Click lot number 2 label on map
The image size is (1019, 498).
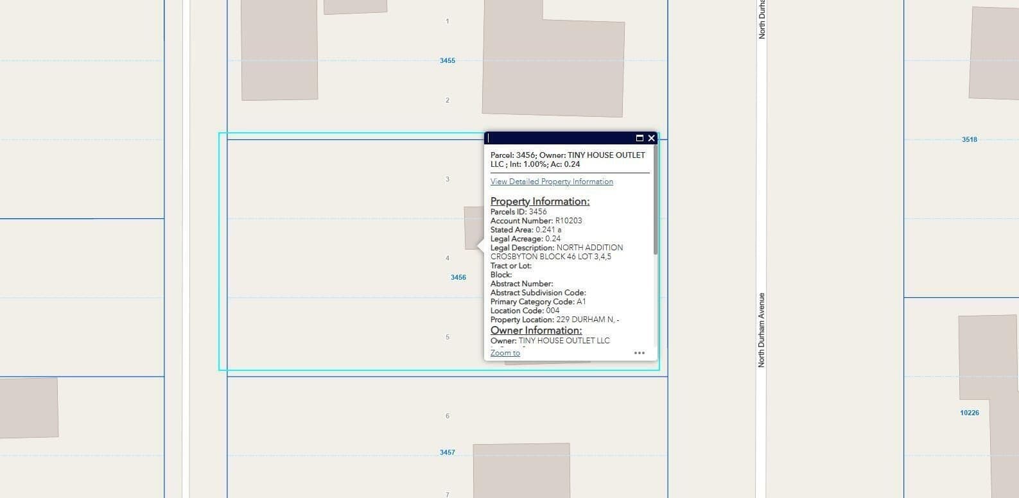448,100
